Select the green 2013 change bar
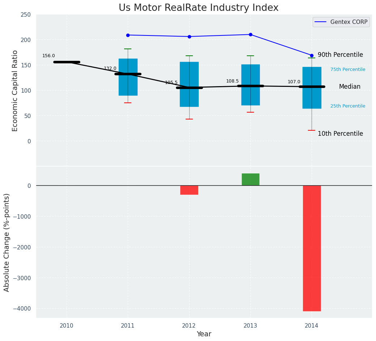The width and height of the screenshot is (376, 341). pos(250,180)
